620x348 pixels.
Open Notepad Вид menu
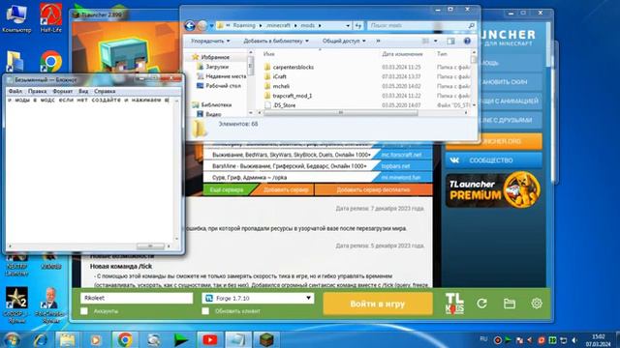click(x=83, y=91)
